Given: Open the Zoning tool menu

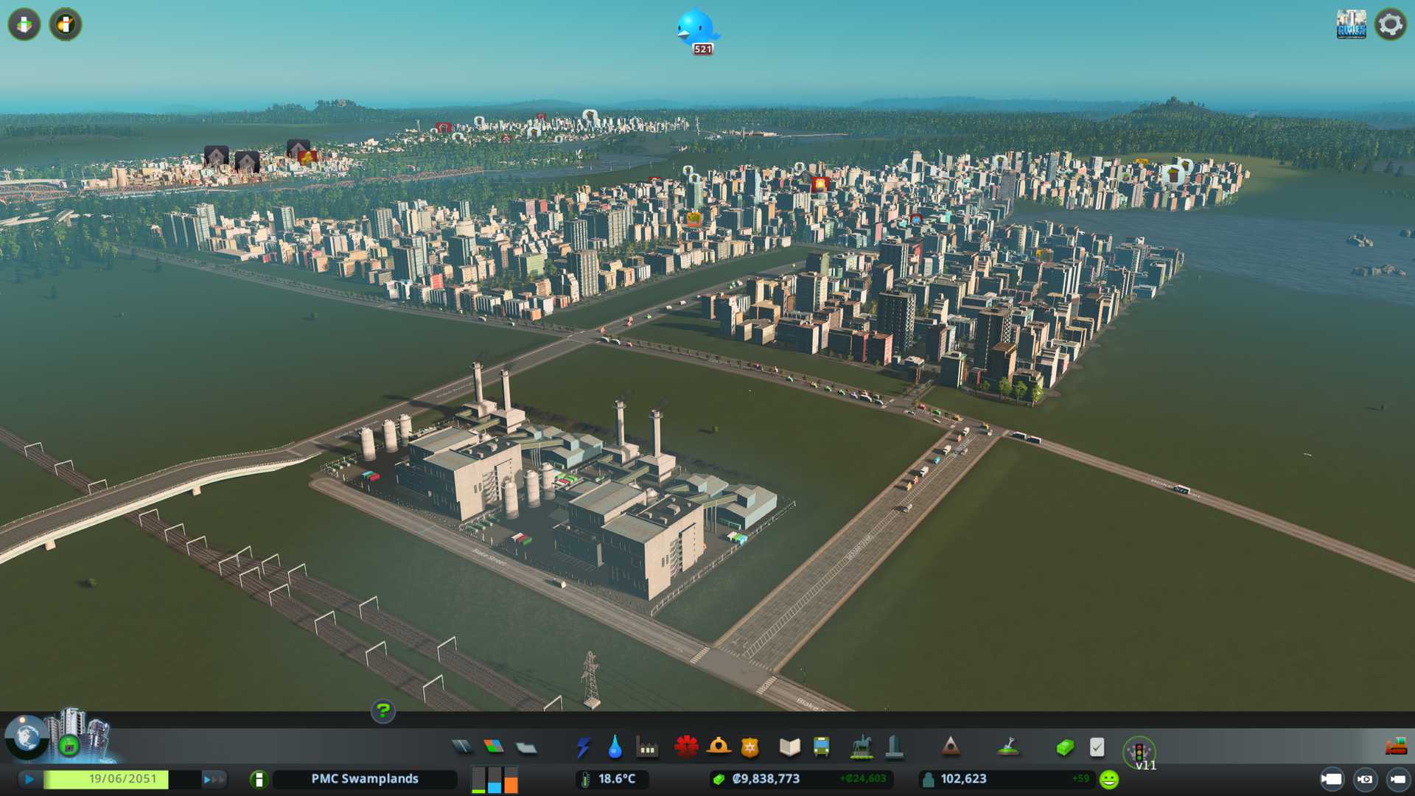Looking at the screenshot, I should tap(494, 747).
